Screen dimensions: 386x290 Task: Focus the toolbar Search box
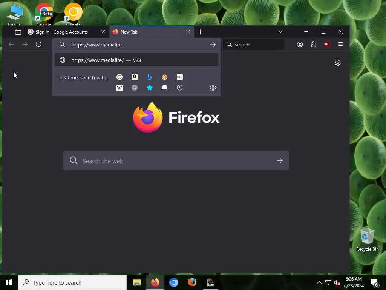point(254,45)
